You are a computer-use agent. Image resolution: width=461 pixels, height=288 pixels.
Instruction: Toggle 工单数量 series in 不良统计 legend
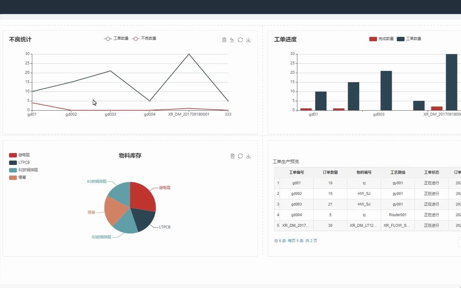[x=116, y=38]
